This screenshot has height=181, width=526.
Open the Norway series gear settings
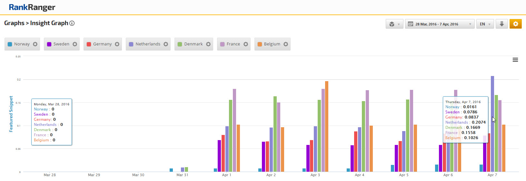tap(35, 44)
